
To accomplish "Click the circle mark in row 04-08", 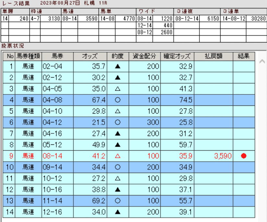I will click(118, 100).
